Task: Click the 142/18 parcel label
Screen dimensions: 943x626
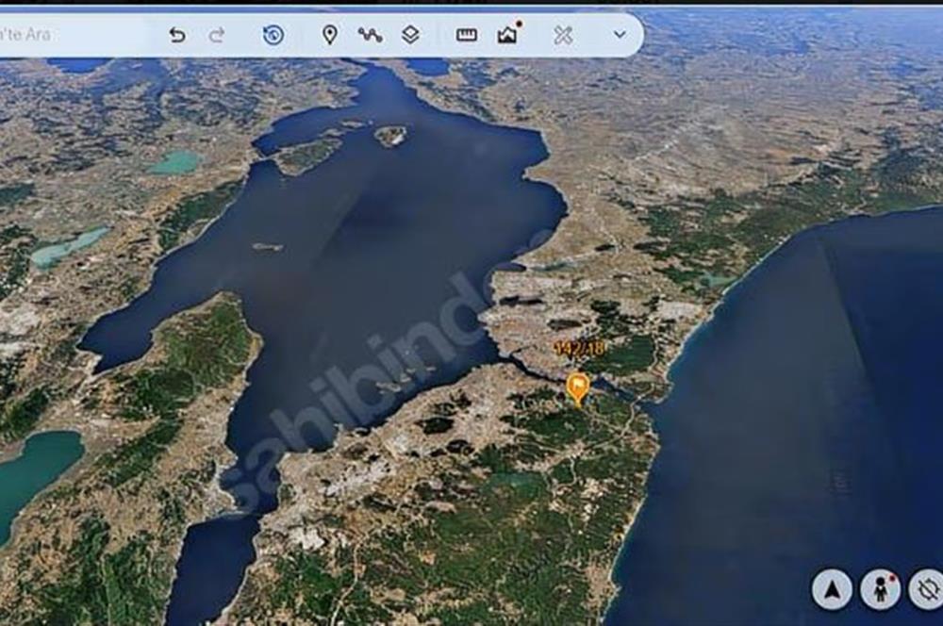Action: pyautogui.click(x=579, y=349)
